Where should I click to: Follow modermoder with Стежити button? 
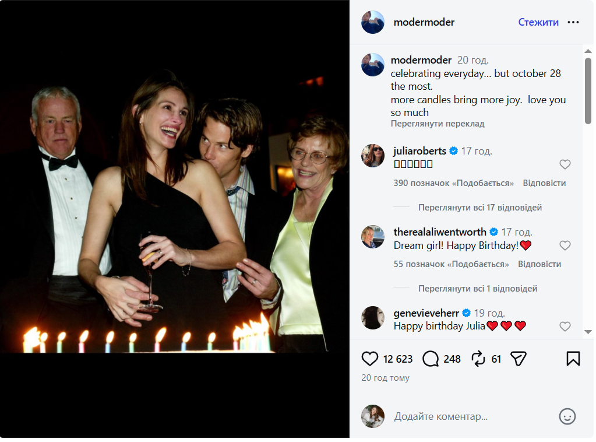[538, 22]
